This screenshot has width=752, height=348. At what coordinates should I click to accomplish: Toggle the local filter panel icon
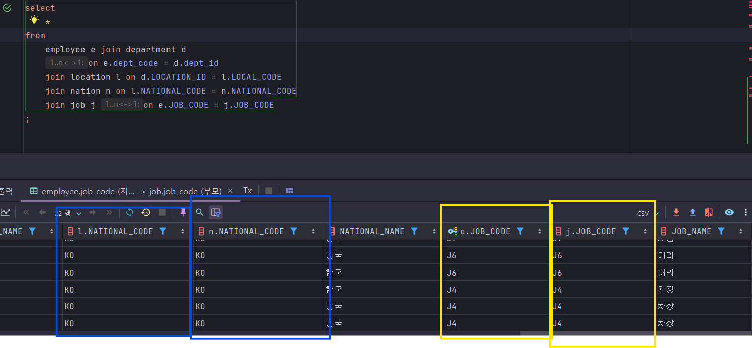pos(216,212)
